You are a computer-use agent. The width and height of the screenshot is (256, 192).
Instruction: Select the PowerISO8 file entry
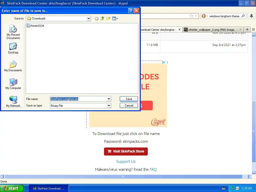tap(35, 26)
